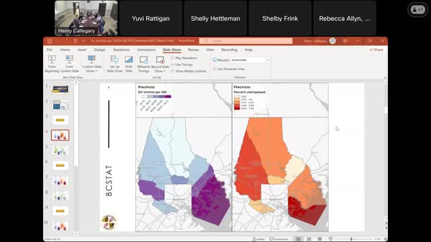Click the participants icon at top right

coord(418,9)
